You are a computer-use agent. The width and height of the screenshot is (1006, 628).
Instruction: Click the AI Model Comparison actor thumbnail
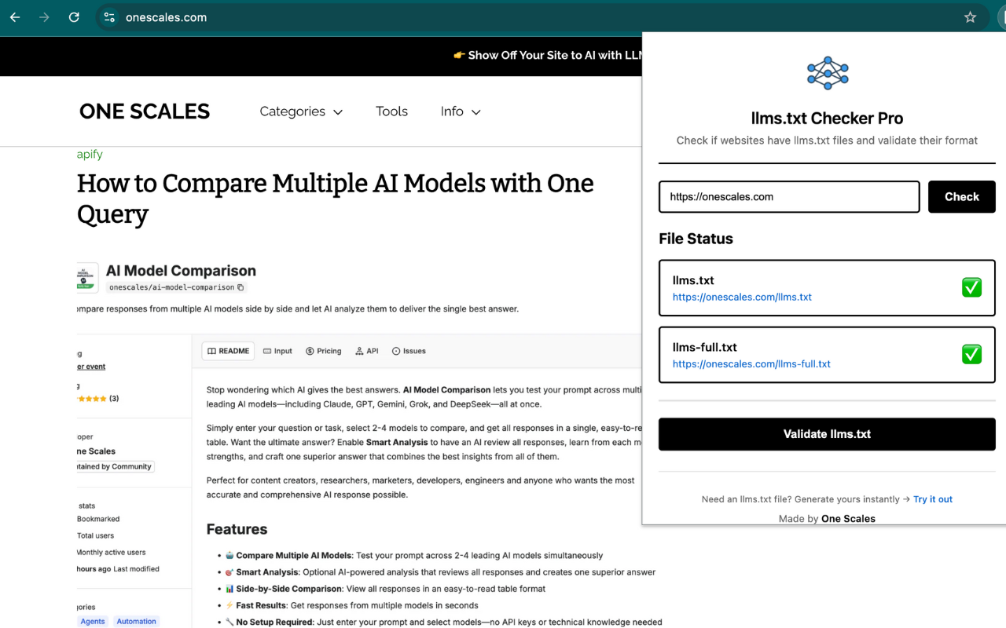click(86, 278)
